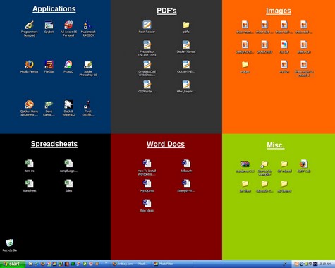Launch Ad-Aware SE Personal

coord(68,28)
